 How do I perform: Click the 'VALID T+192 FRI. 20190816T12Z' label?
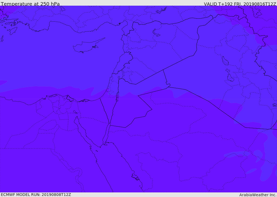point(240,4)
